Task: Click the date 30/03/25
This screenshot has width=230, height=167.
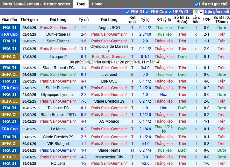Action: coord(29,41)
